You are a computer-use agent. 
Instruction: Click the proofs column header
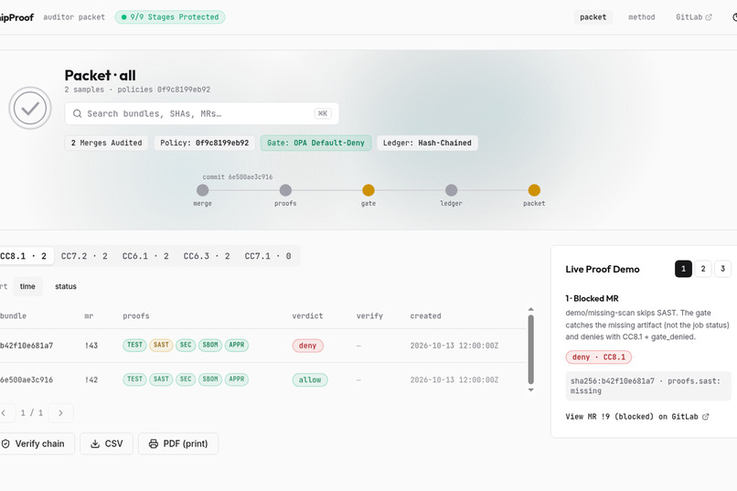pyautogui.click(x=136, y=316)
